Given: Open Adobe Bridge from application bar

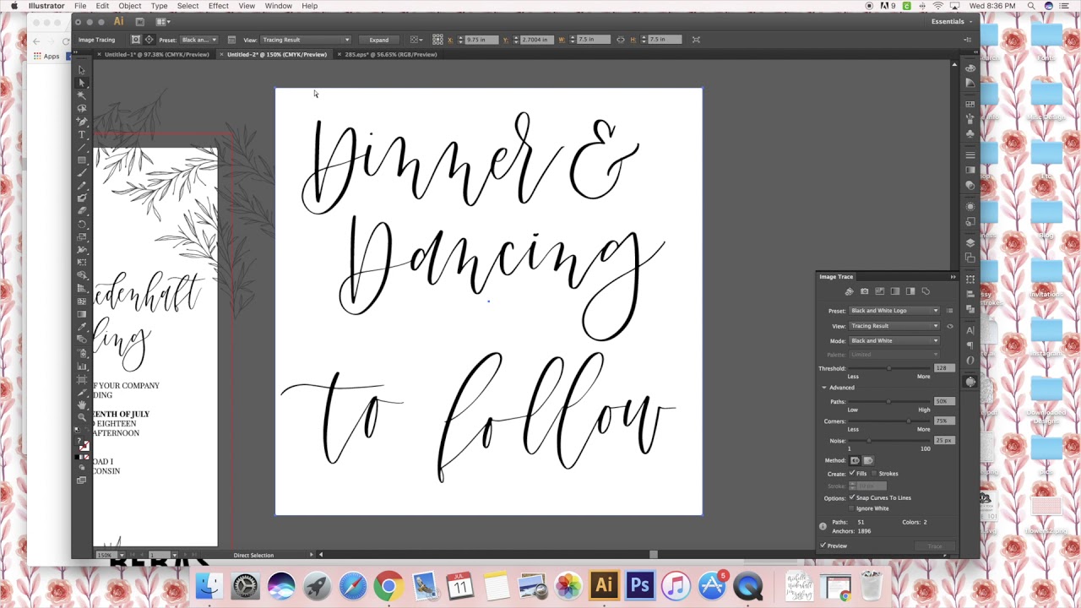Looking at the screenshot, I should (139, 21).
